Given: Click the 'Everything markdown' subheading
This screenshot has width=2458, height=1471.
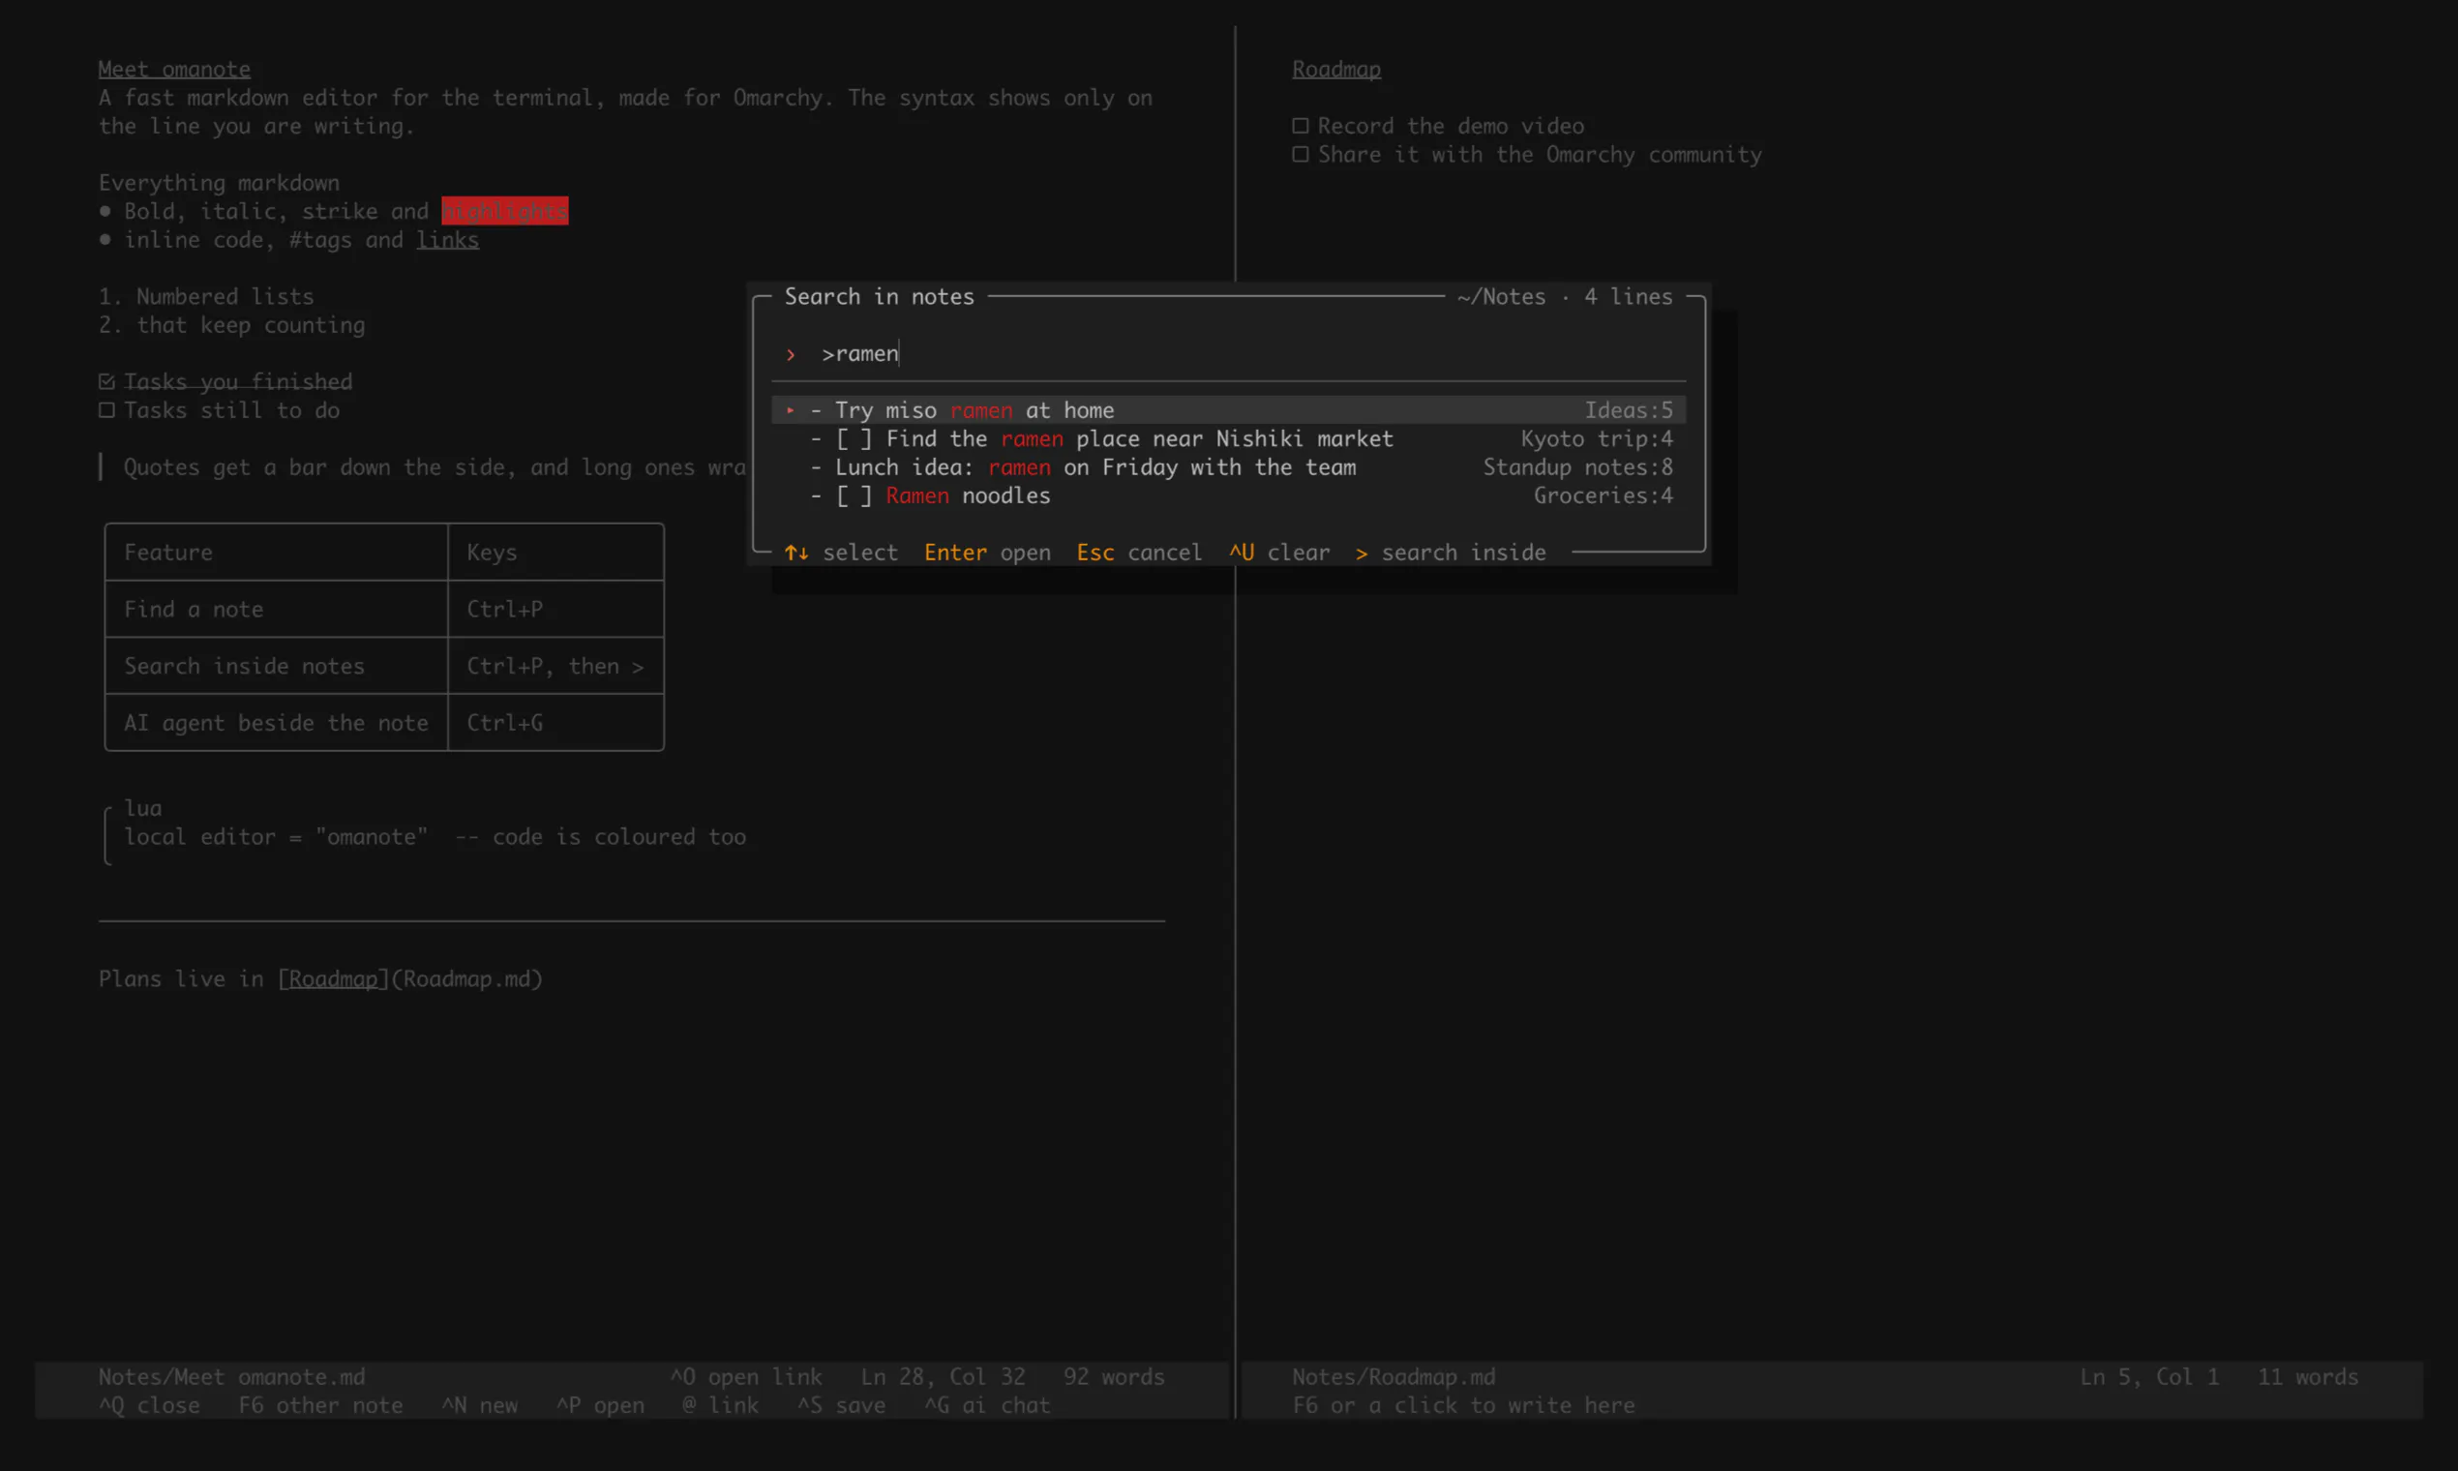Looking at the screenshot, I should (x=219, y=183).
